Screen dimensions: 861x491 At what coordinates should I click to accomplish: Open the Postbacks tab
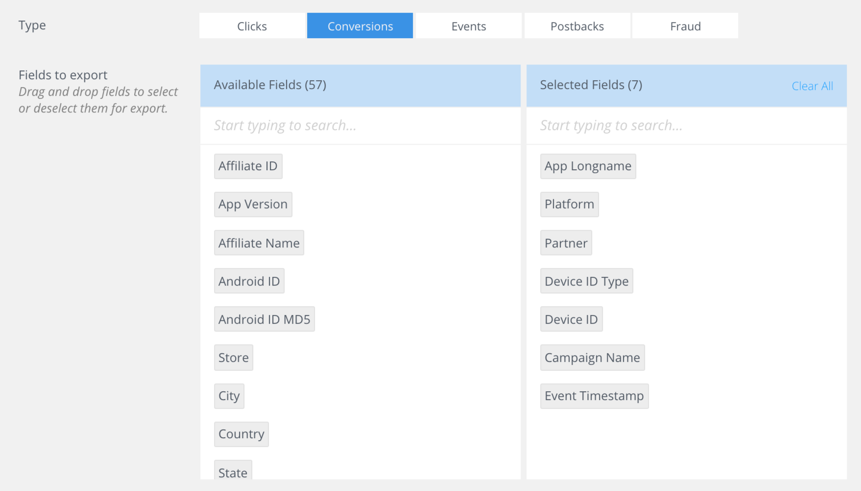point(577,25)
